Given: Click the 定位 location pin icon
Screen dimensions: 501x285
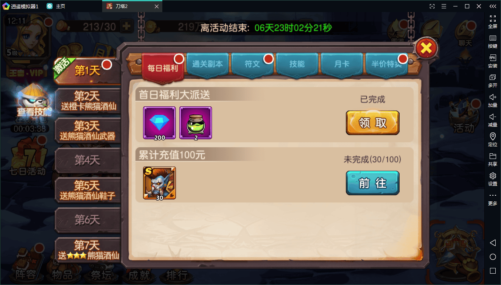Looking at the screenshot, I should [x=493, y=140].
